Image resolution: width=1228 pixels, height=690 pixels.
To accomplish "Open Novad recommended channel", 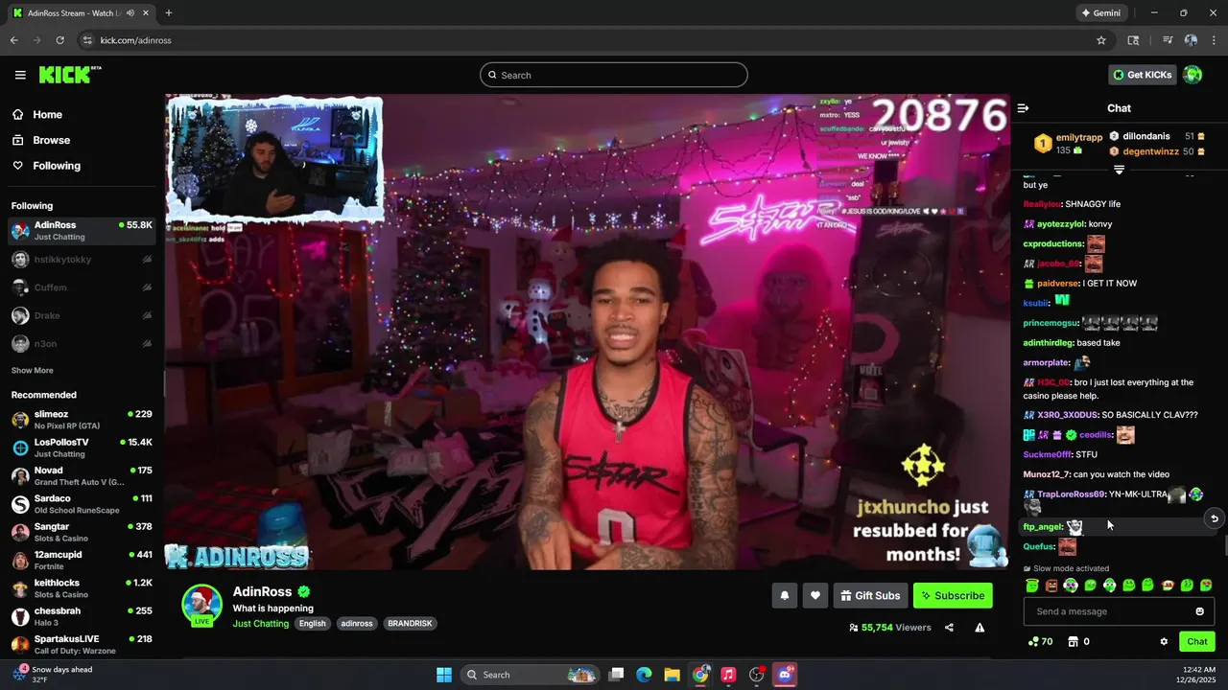I will pyautogui.click(x=82, y=475).
